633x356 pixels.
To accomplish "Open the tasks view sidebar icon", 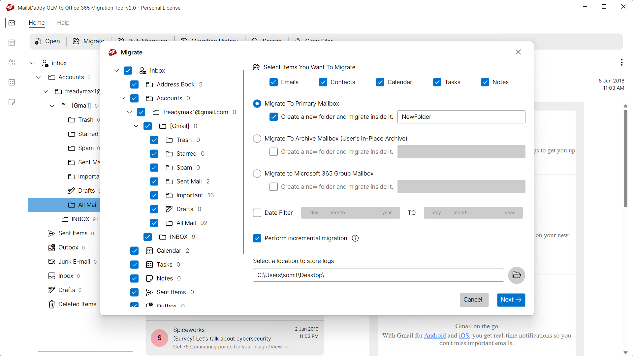I will [x=12, y=82].
